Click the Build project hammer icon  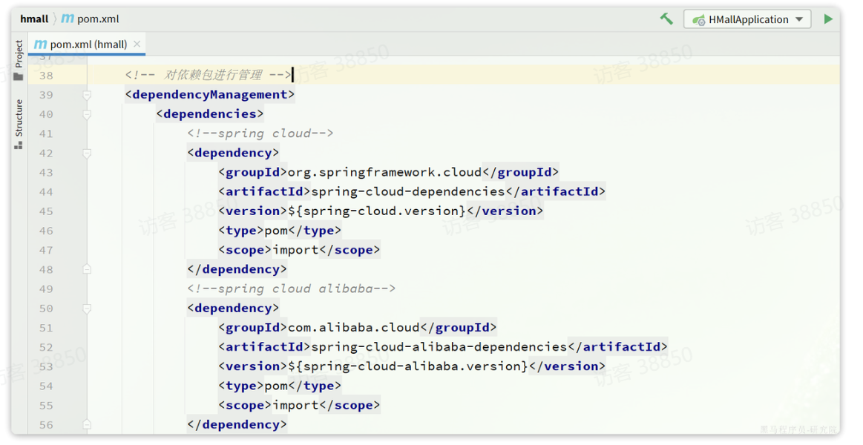pyautogui.click(x=666, y=19)
